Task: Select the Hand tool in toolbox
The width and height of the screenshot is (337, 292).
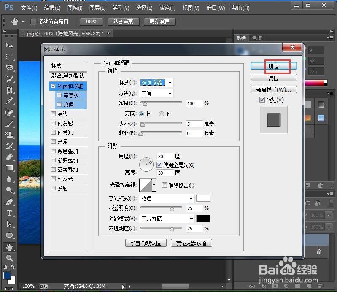Action: tap(9, 247)
